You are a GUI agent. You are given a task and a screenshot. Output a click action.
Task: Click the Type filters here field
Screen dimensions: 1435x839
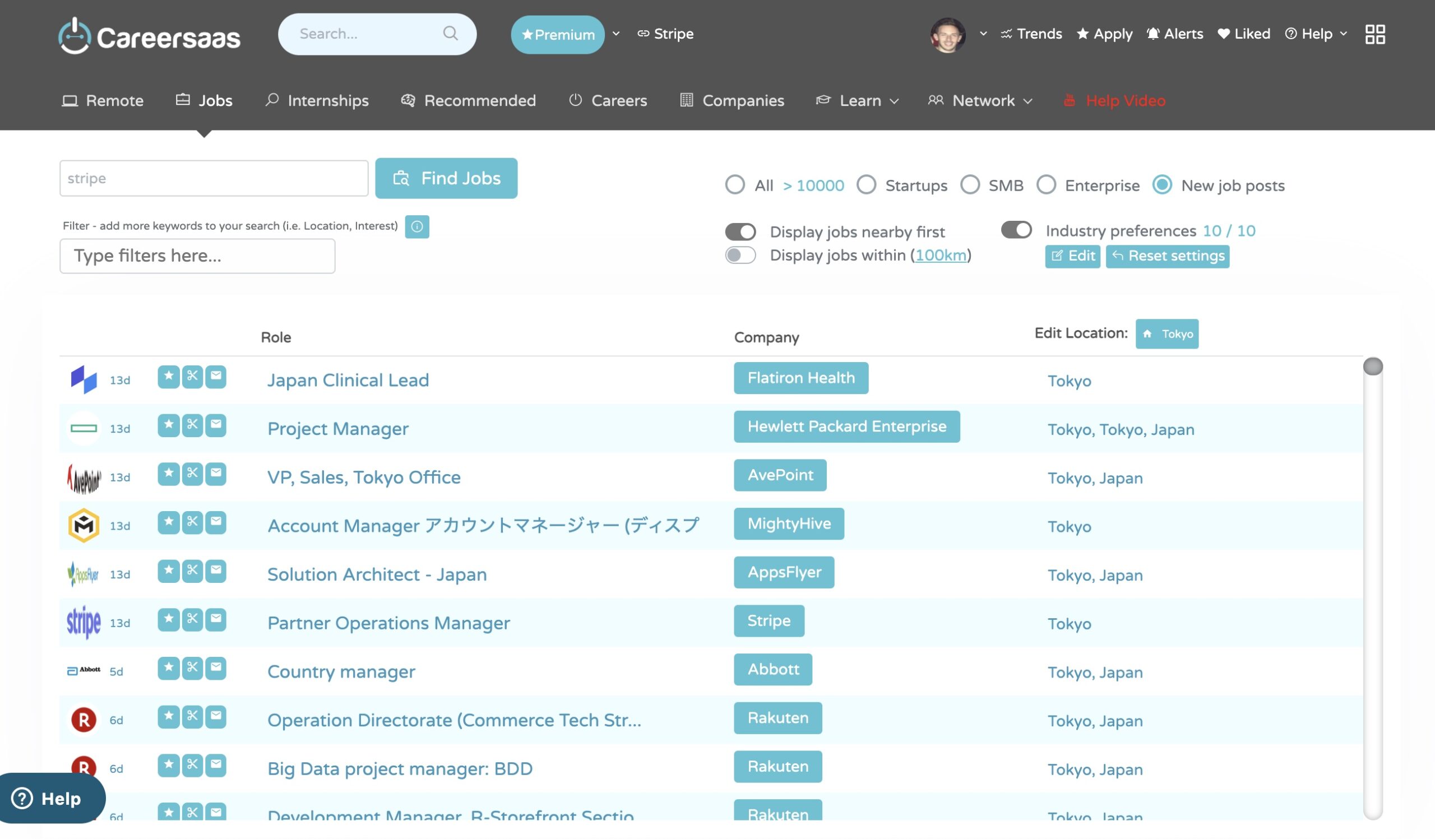point(197,256)
